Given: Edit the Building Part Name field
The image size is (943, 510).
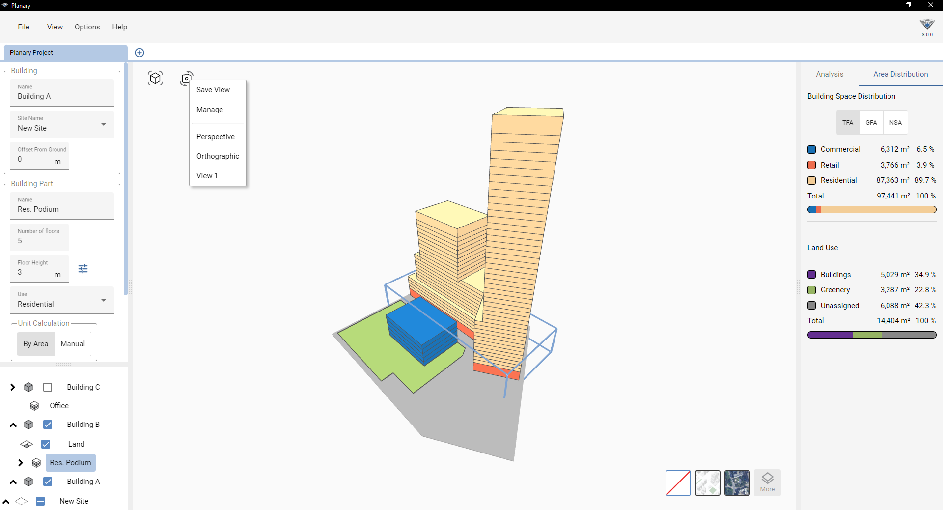Looking at the screenshot, I should 62,205.
